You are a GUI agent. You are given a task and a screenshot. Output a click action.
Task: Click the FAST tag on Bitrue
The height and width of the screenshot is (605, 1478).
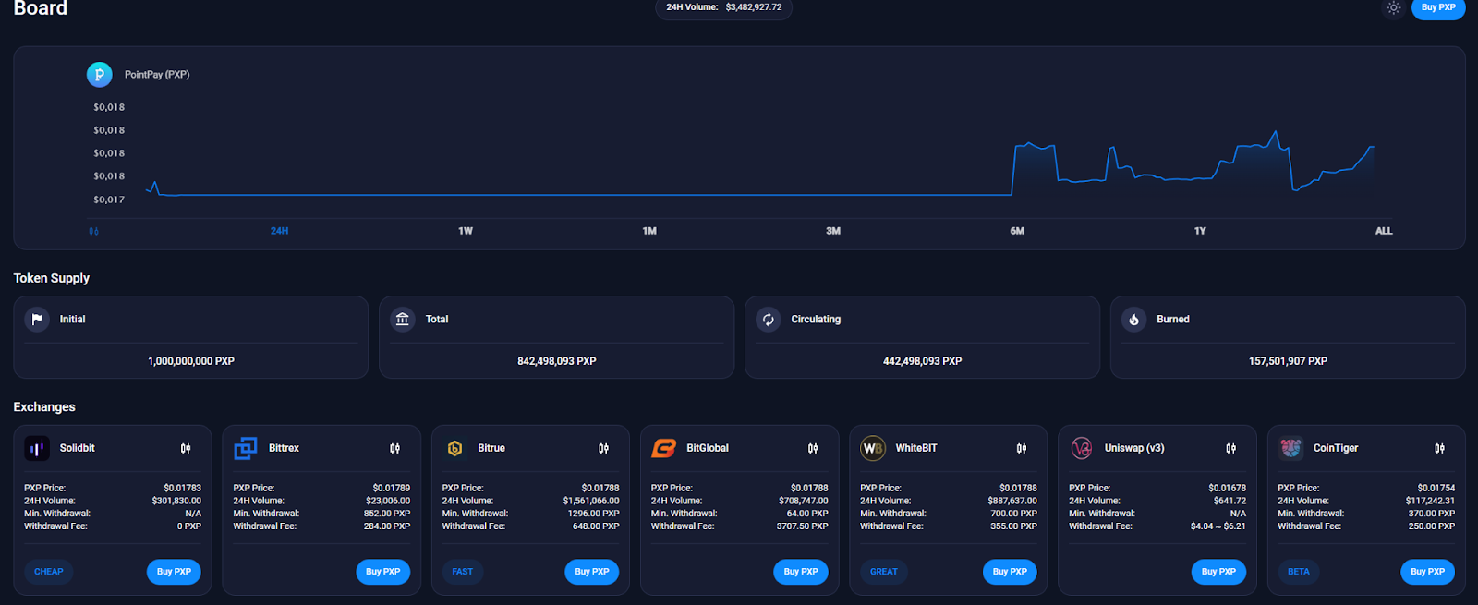pyautogui.click(x=463, y=572)
